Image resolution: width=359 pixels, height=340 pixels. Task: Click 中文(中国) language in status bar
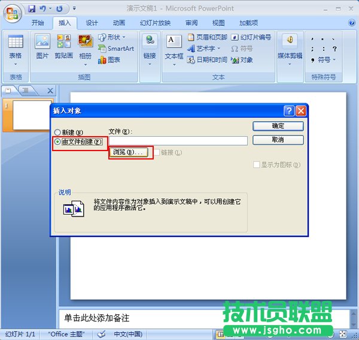point(128,334)
